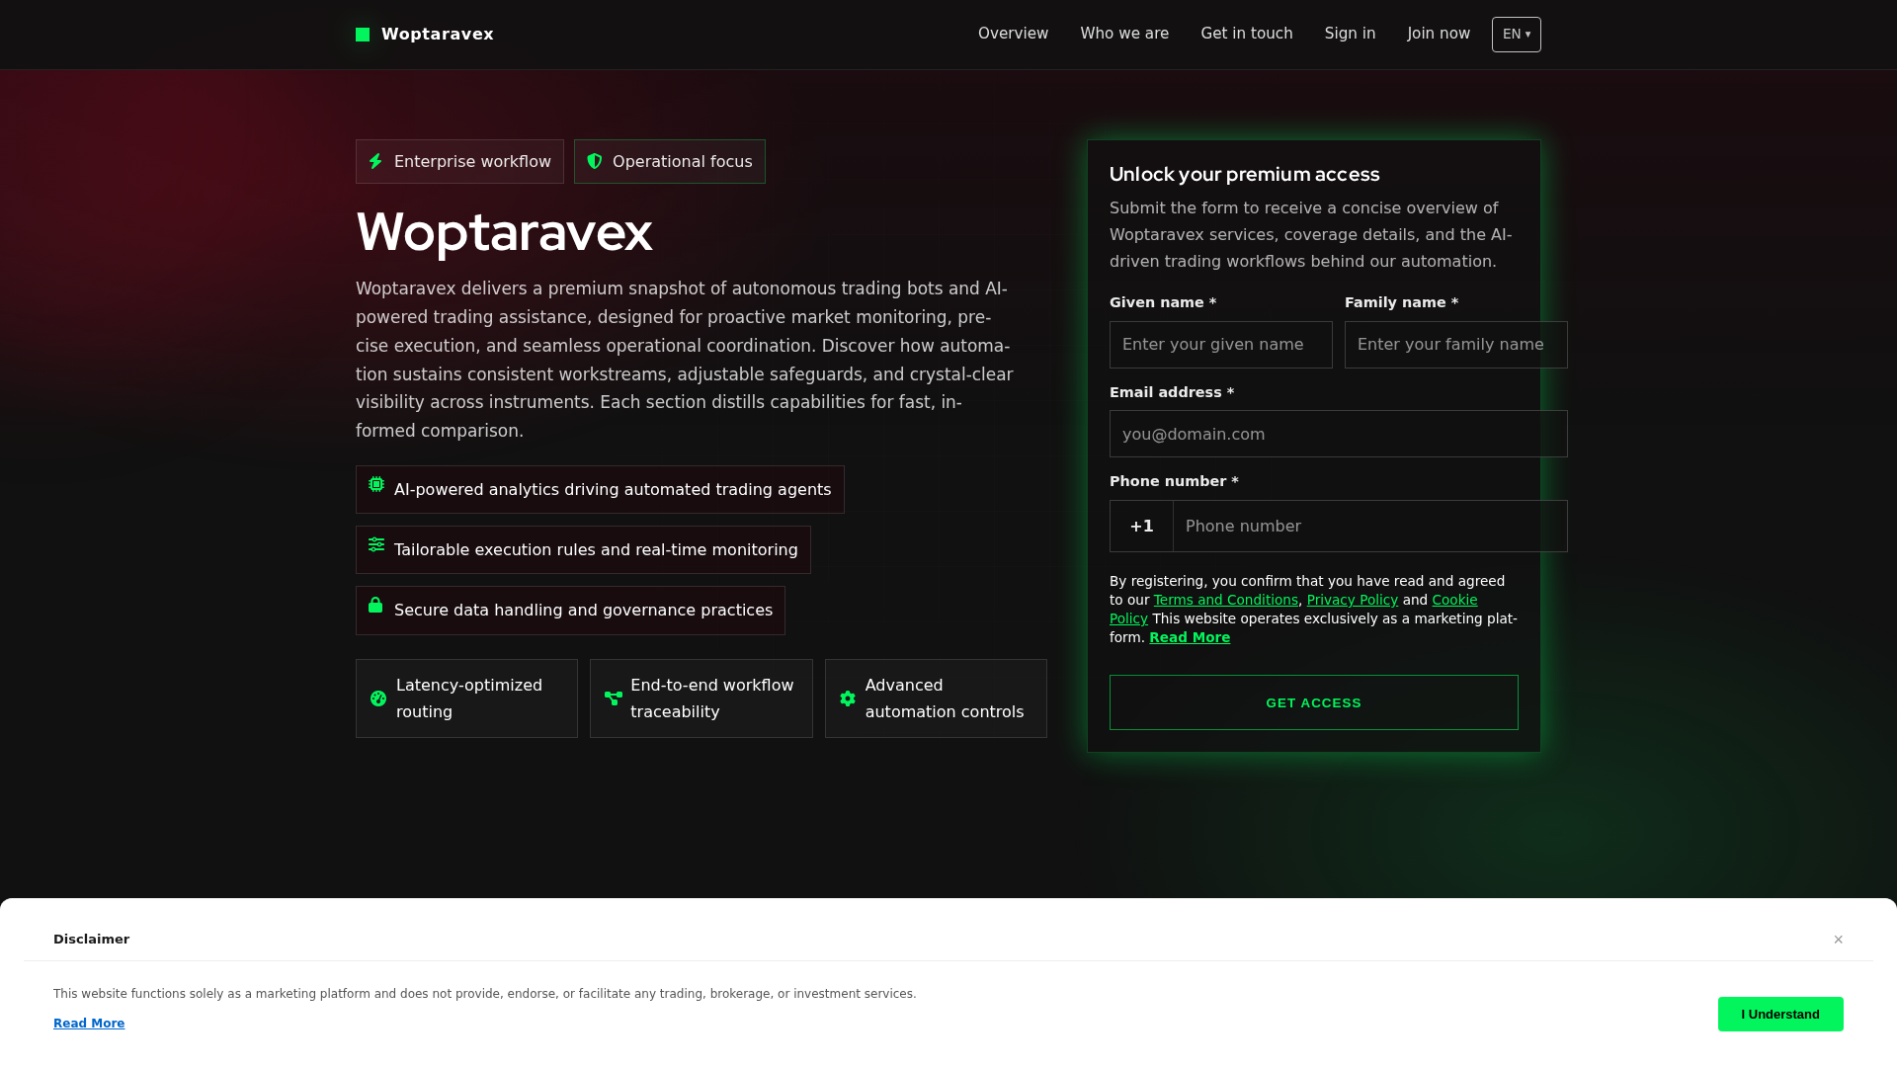Image resolution: width=1897 pixels, height=1067 pixels.
Task: Click the 'Email address *' field label
Action: [1172, 392]
